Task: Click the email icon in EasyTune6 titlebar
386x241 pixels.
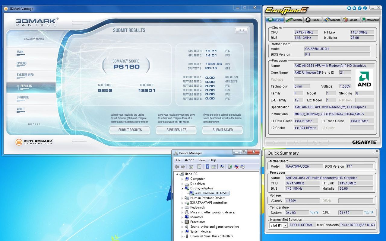Action: (354, 8)
